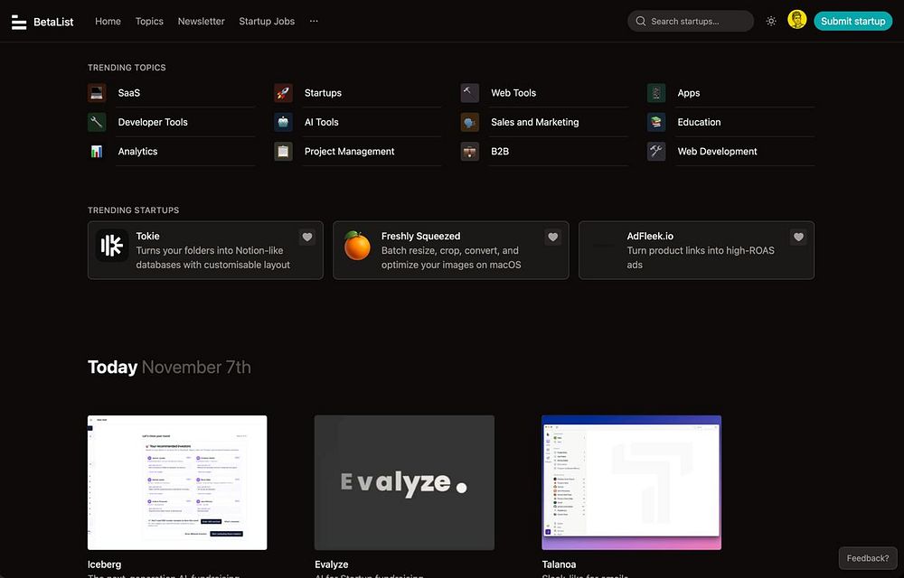Open the Evalyze logo thumbnail
The height and width of the screenshot is (578, 904).
(404, 482)
